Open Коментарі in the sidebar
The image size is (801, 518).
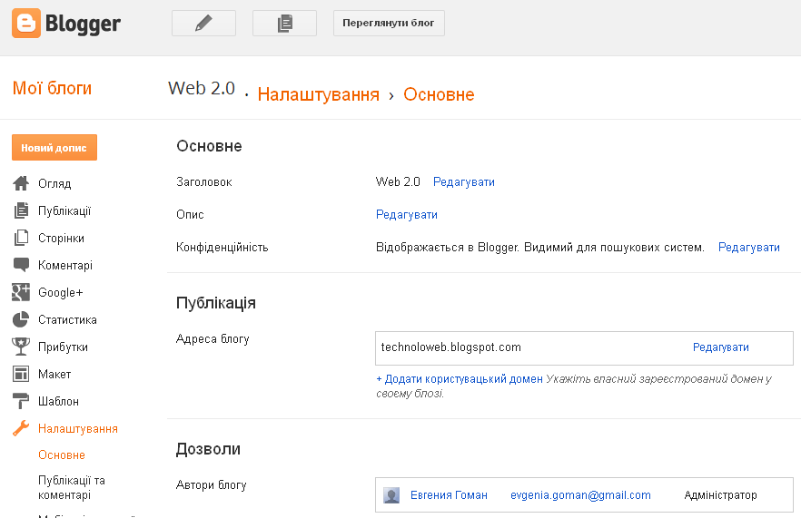[x=65, y=266]
